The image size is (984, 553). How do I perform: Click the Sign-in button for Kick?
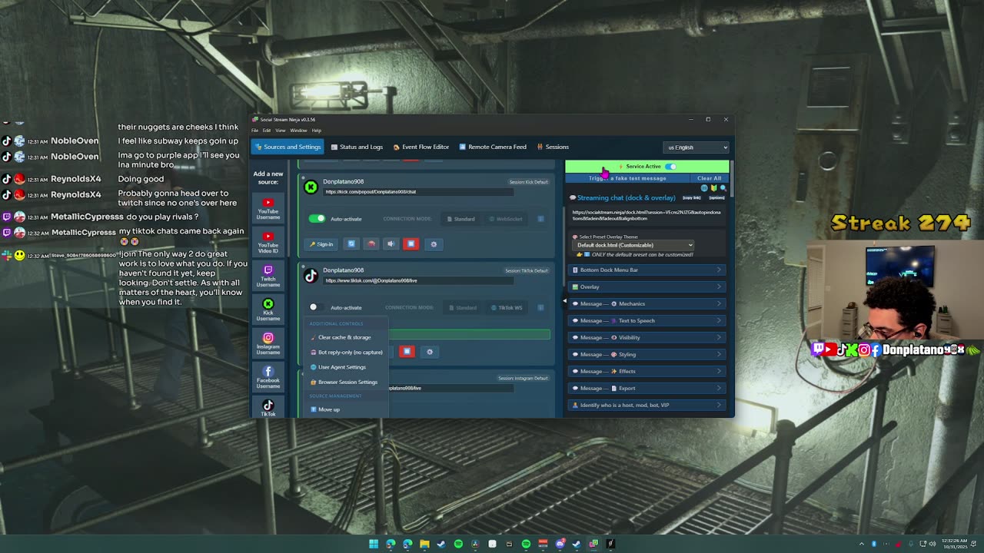pos(321,244)
